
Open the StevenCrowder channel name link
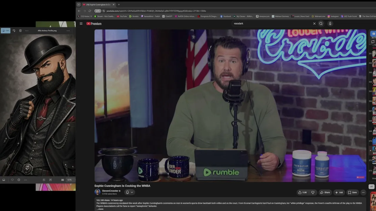[110, 191]
